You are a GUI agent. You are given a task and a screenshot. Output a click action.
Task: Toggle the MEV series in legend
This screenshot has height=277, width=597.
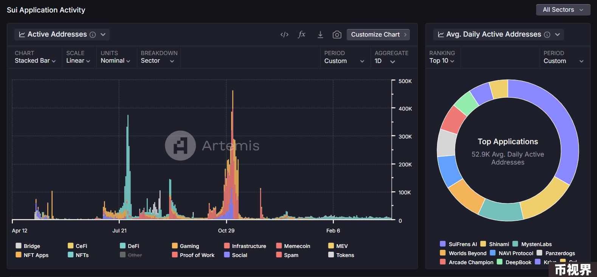coord(338,246)
